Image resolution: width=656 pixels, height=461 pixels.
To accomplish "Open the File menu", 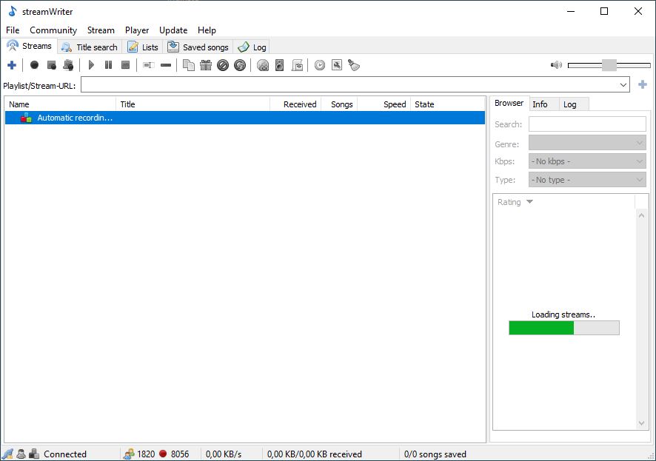I will click(x=13, y=30).
